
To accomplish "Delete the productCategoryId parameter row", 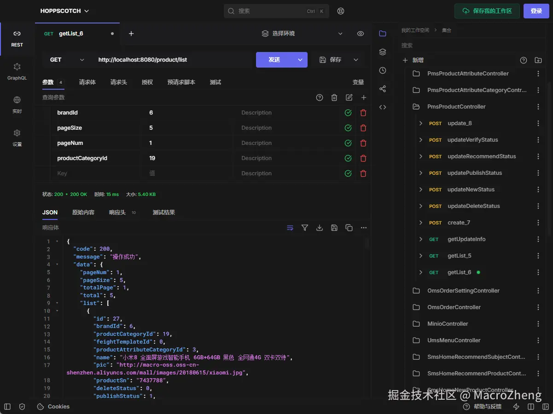I will pyautogui.click(x=363, y=158).
